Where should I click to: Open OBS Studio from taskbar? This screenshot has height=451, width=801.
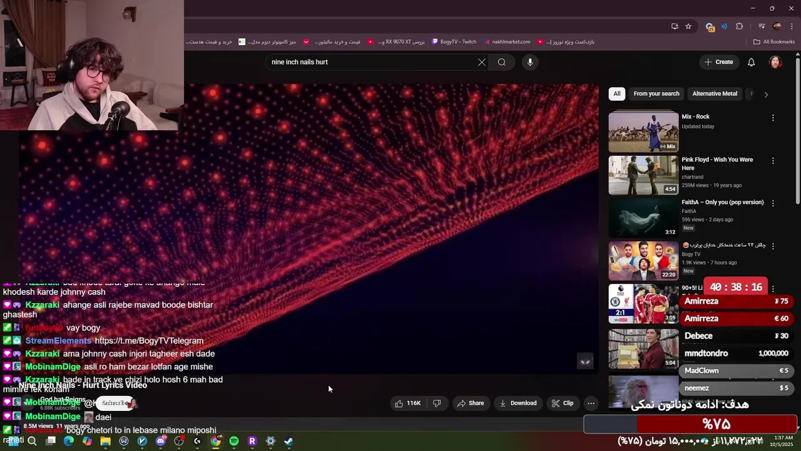179,441
